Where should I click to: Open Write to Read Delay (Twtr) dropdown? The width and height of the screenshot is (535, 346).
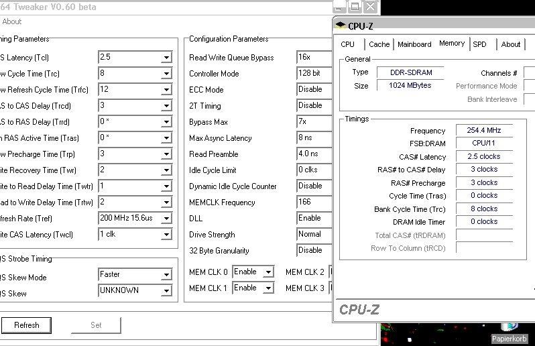[166, 186]
